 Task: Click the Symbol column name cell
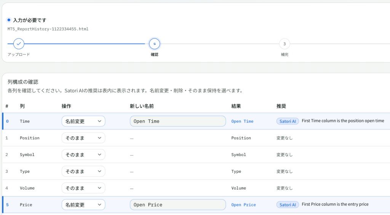(27, 154)
